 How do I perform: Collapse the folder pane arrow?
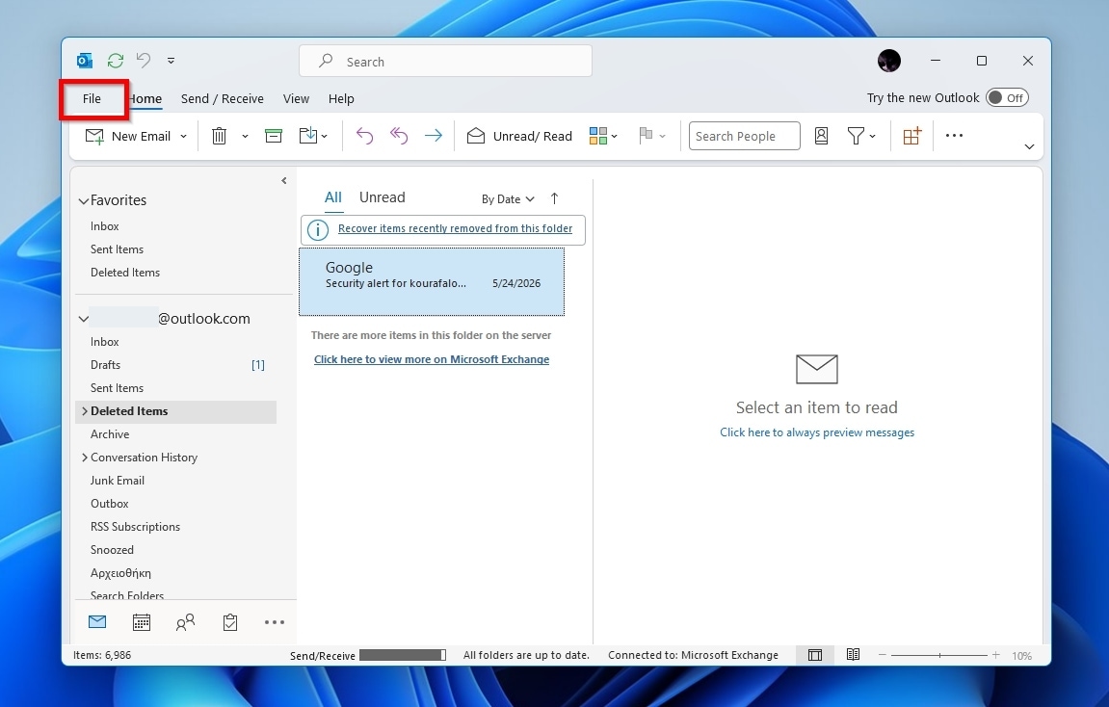pyautogui.click(x=283, y=181)
